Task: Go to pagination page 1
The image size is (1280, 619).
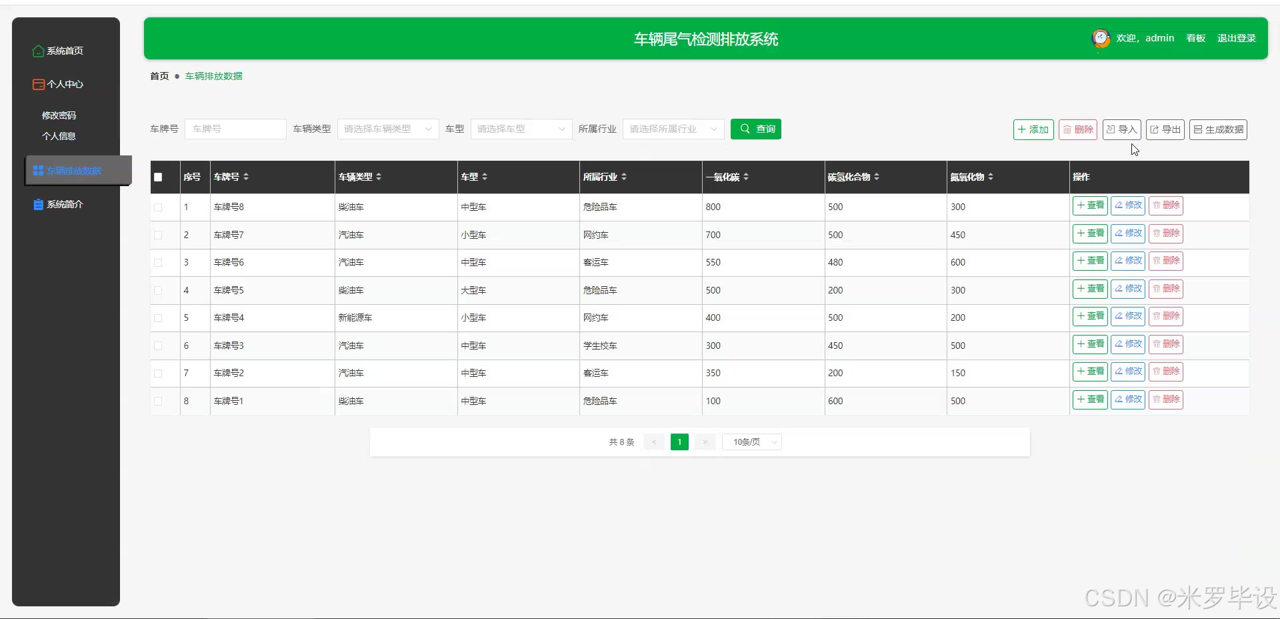Action: pyautogui.click(x=679, y=442)
